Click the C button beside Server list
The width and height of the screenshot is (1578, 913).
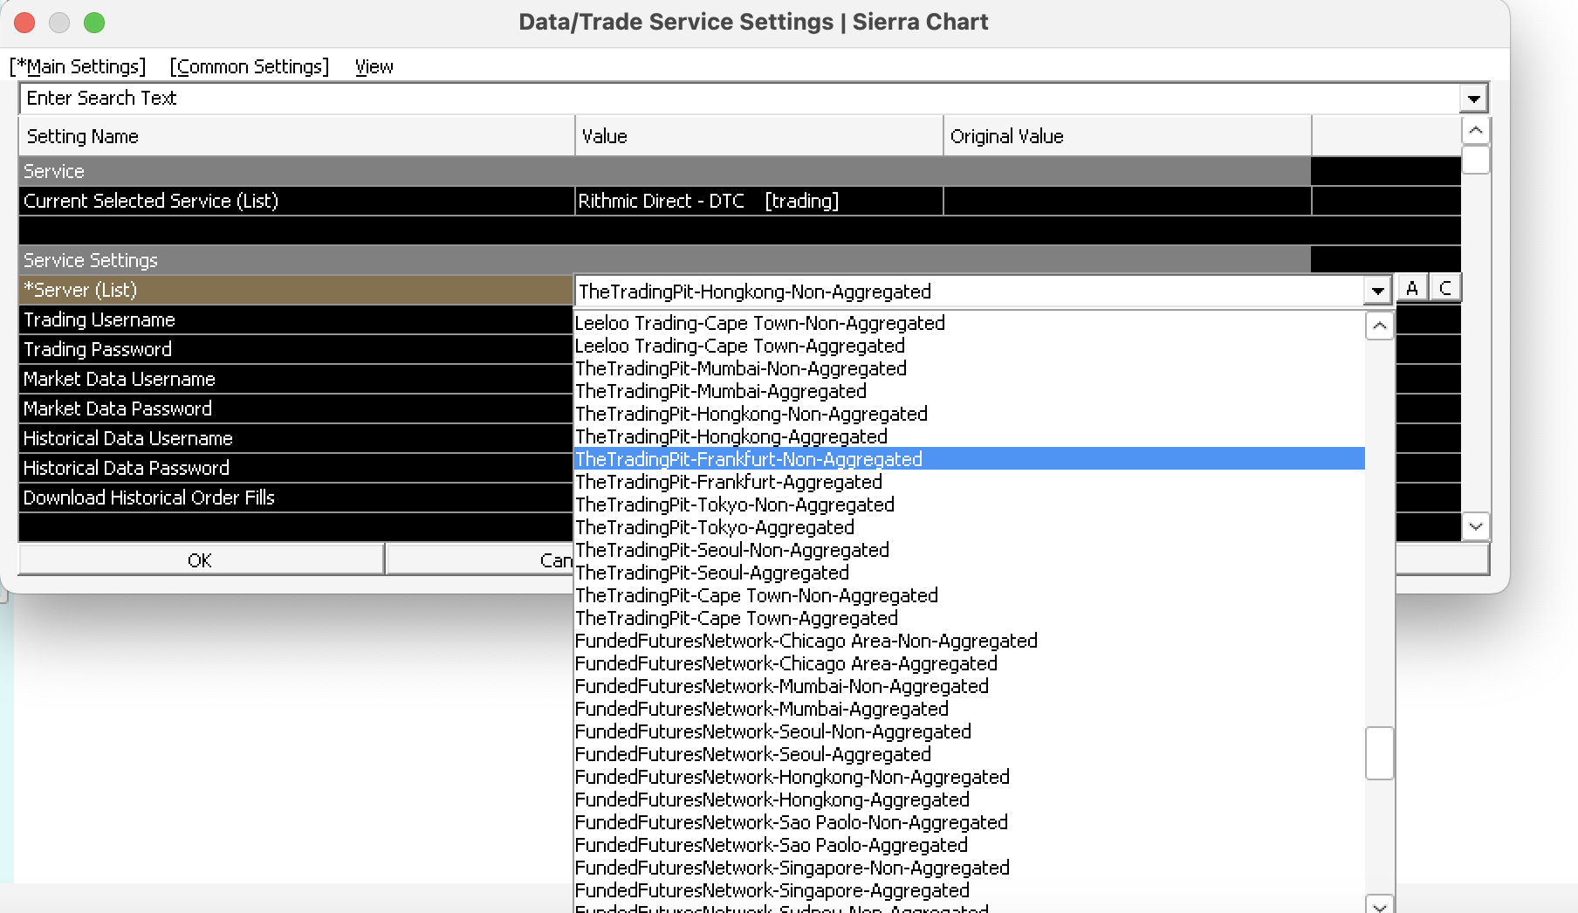[1445, 288]
